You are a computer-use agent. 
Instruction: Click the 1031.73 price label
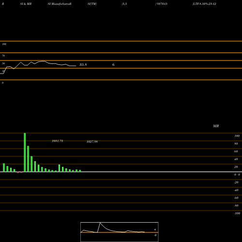pos(58,141)
